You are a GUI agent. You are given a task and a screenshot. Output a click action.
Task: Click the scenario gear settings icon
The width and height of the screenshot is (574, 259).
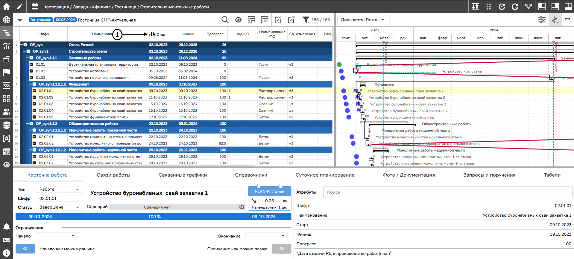point(242,207)
